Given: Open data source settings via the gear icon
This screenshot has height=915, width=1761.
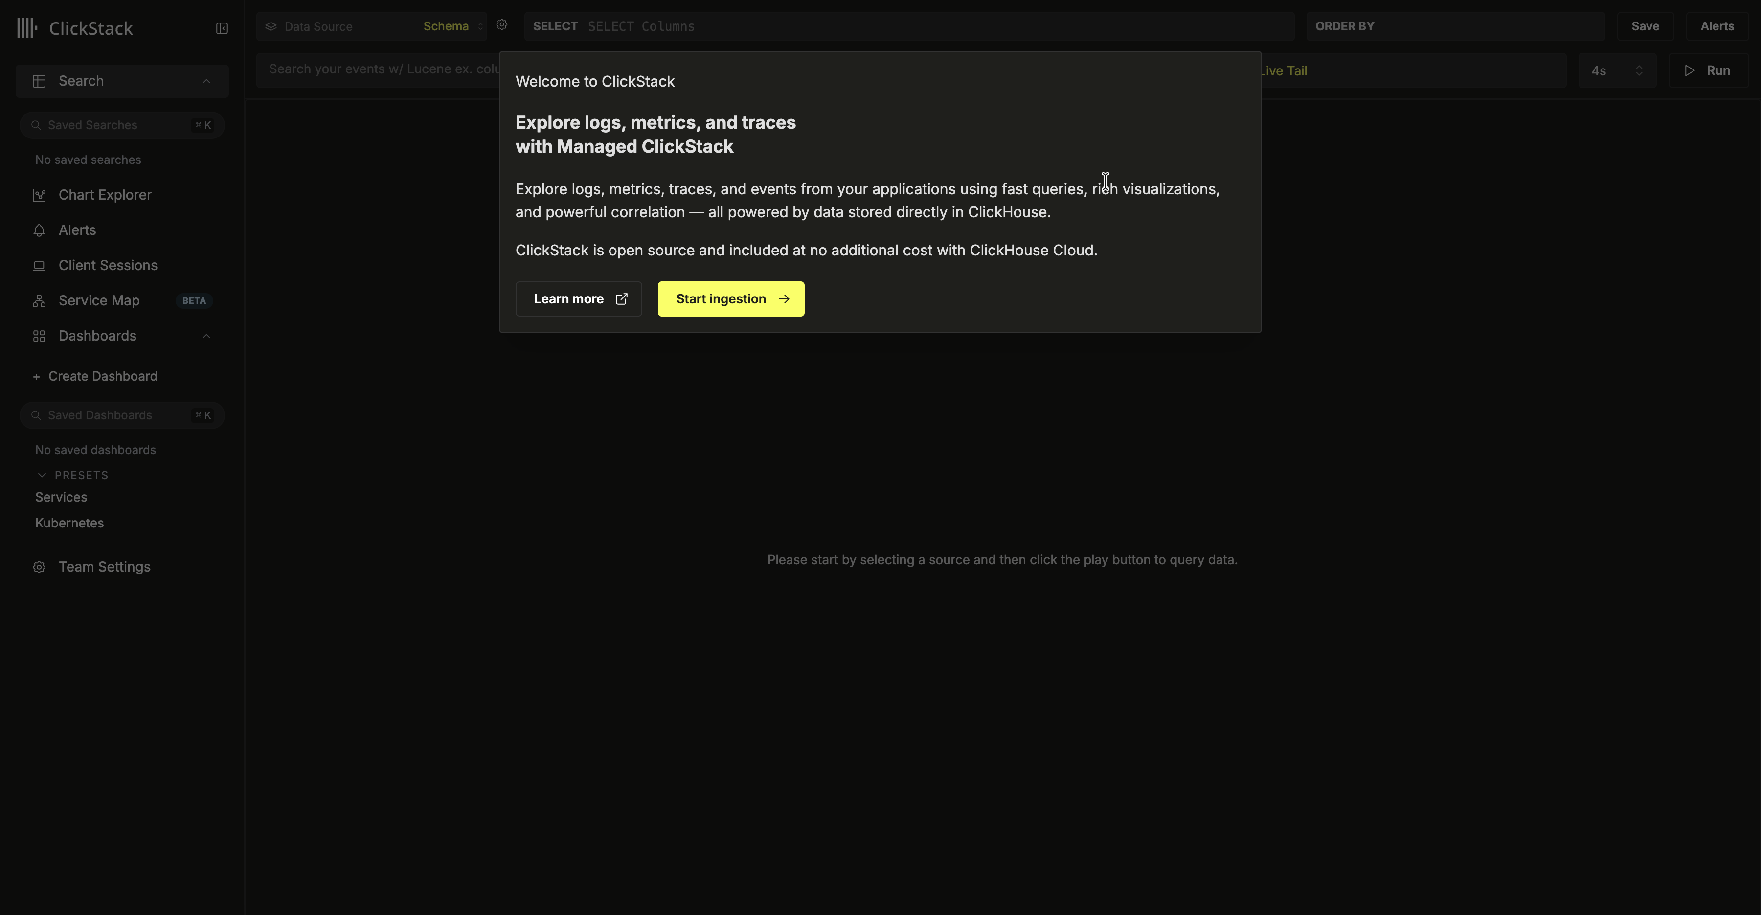Looking at the screenshot, I should click(502, 24).
